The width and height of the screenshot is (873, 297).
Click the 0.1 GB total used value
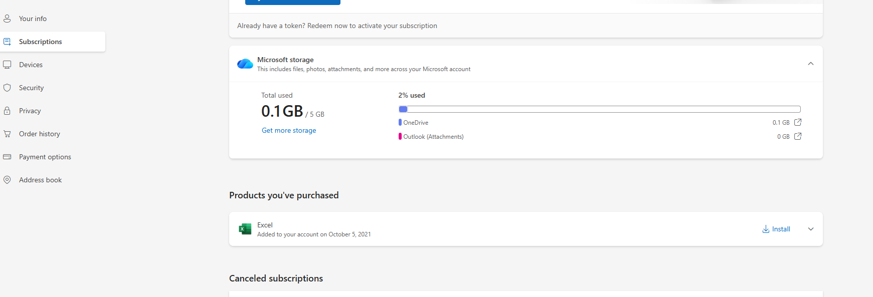pos(282,111)
